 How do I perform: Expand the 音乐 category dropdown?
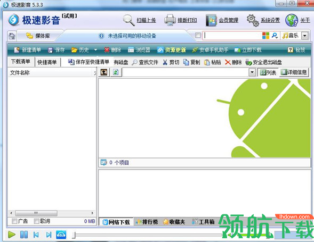(x=304, y=36)
